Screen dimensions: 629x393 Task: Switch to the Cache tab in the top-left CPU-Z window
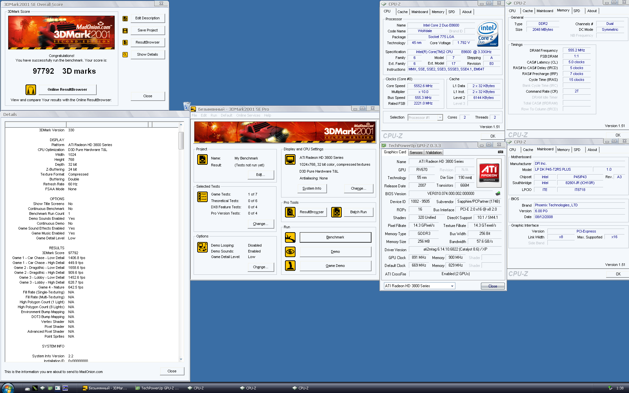click(x=402, y=12)
